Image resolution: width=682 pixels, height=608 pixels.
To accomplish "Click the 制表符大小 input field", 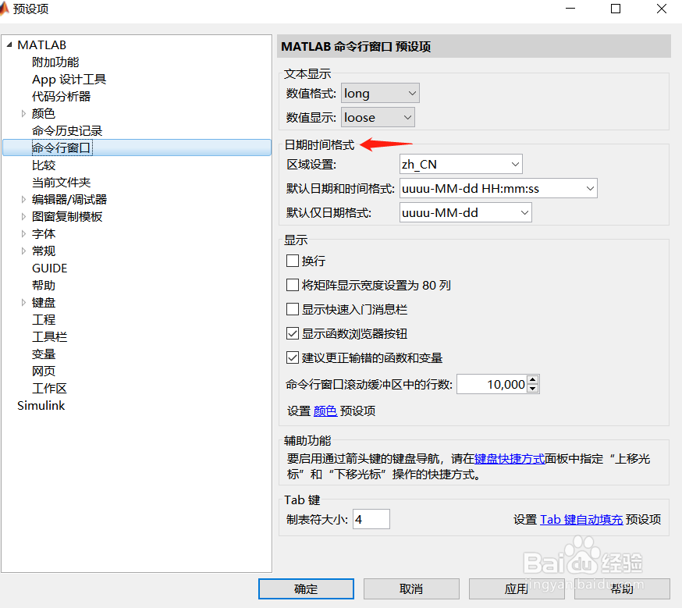I will 371,519.
